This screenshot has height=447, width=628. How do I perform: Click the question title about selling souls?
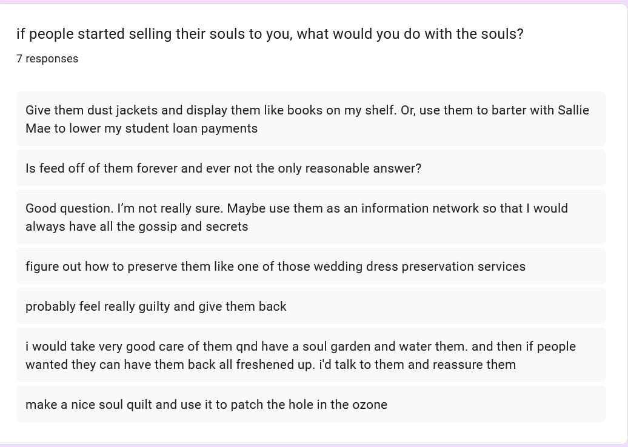[x=270, y=34]
